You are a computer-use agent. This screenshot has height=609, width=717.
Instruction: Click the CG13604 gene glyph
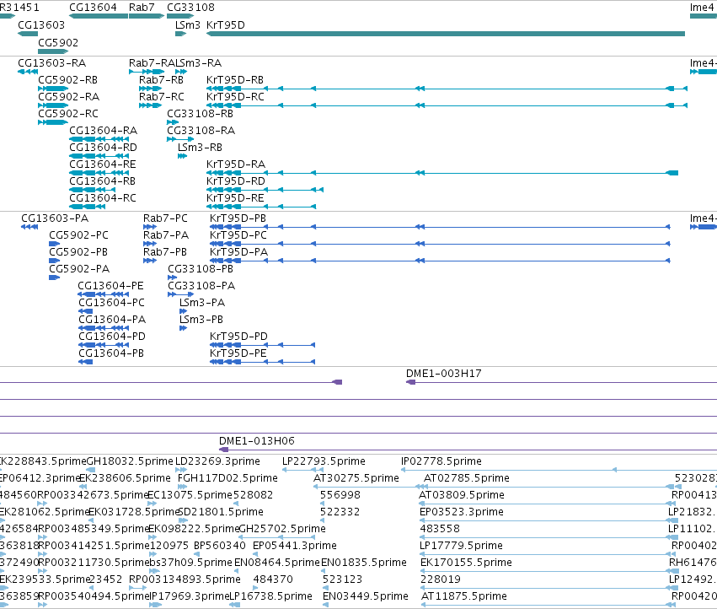click(x=99, y=16)
